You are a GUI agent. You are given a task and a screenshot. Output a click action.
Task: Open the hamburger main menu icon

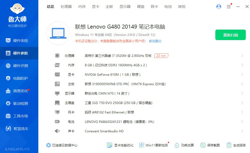click(x=229, y=7)
